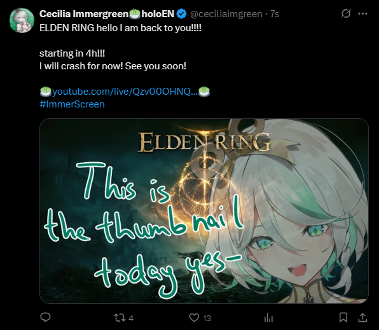The image size is (379, 330).
Task: Click the repost arrows icon
Action: point(119,318)
